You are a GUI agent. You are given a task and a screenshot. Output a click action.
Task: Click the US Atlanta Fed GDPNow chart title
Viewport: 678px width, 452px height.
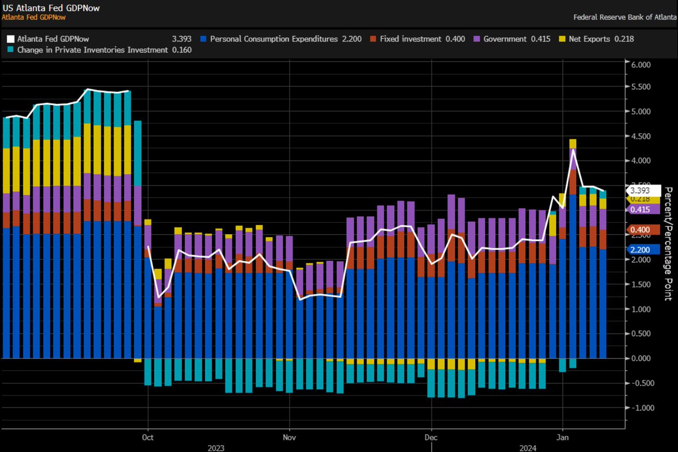[x=51, y=8]
